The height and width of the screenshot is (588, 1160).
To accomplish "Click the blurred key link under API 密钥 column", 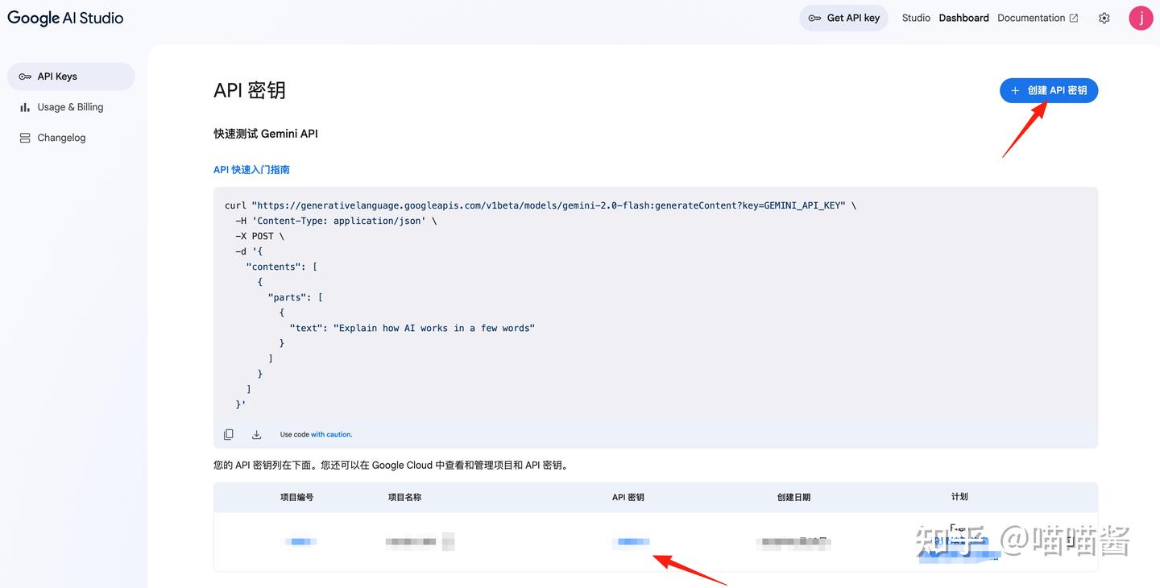I will point(631,542).
